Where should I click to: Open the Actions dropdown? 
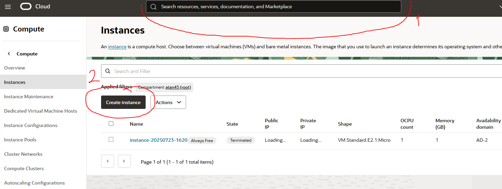point(168,102)
